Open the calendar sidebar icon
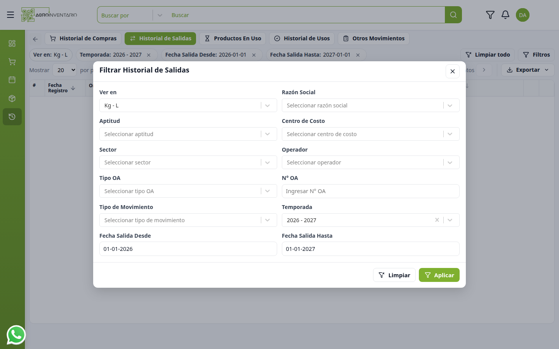 click(x=12, y=80)
